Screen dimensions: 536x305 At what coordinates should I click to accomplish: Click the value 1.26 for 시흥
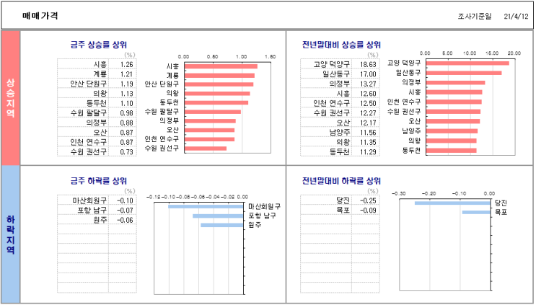click(x=126, y=65)
